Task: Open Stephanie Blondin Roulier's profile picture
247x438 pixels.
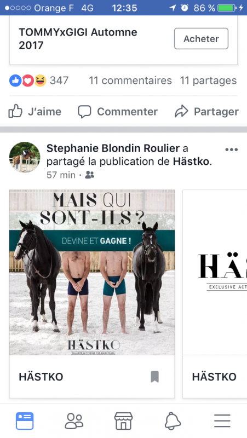Action: click(25, 157)
